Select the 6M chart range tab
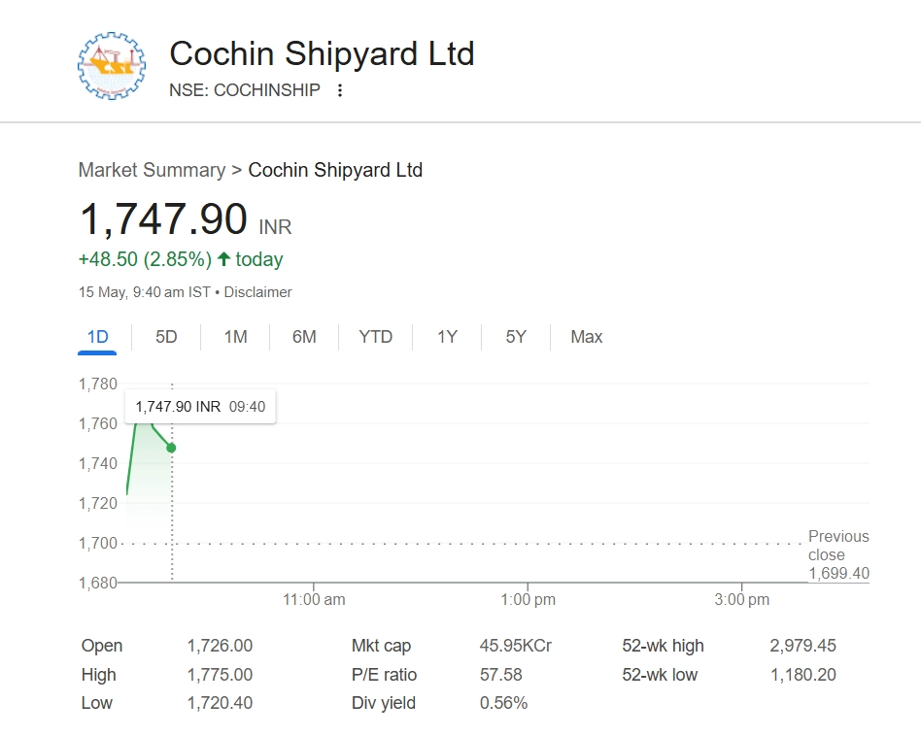 point(304,337)
